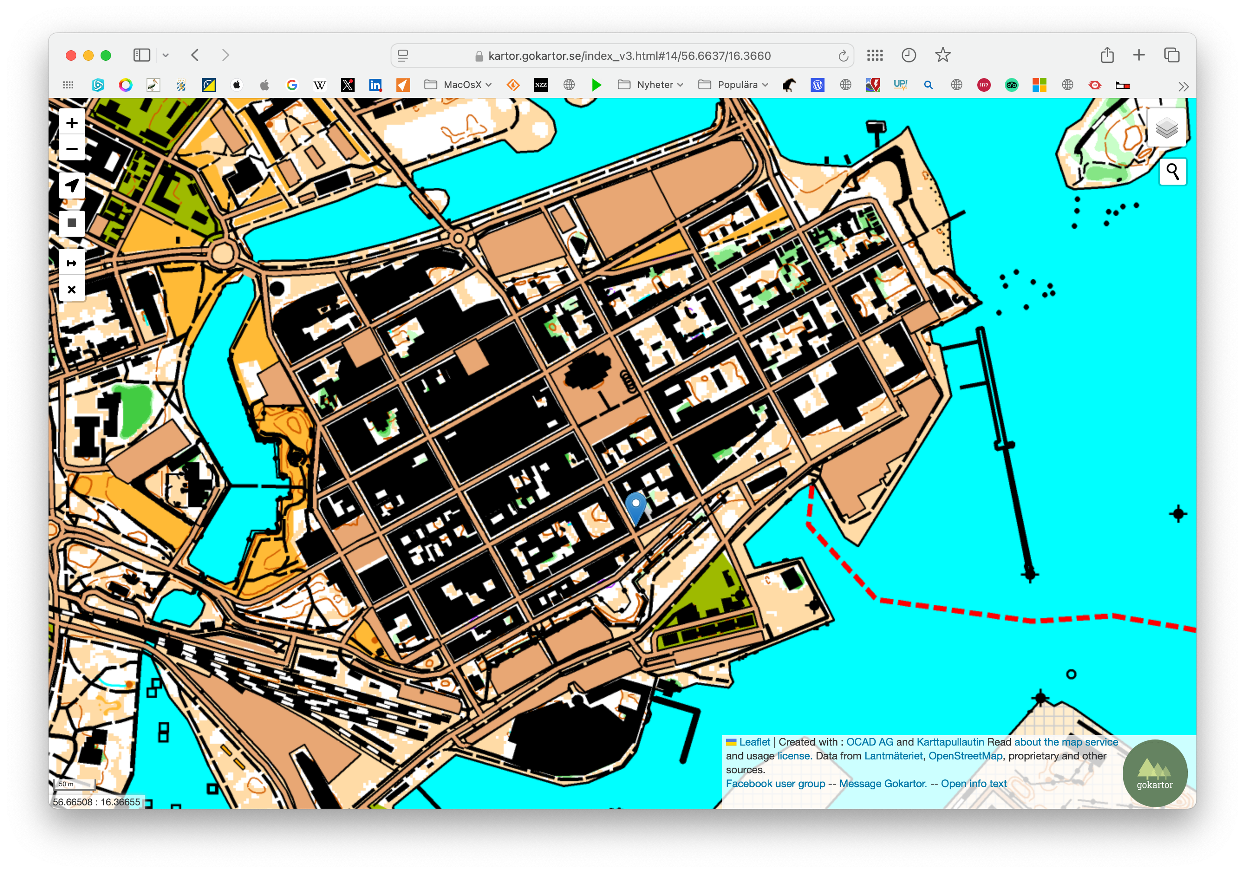Add bookmark with star icon
1245x873 pixels.
coord(942,55)
